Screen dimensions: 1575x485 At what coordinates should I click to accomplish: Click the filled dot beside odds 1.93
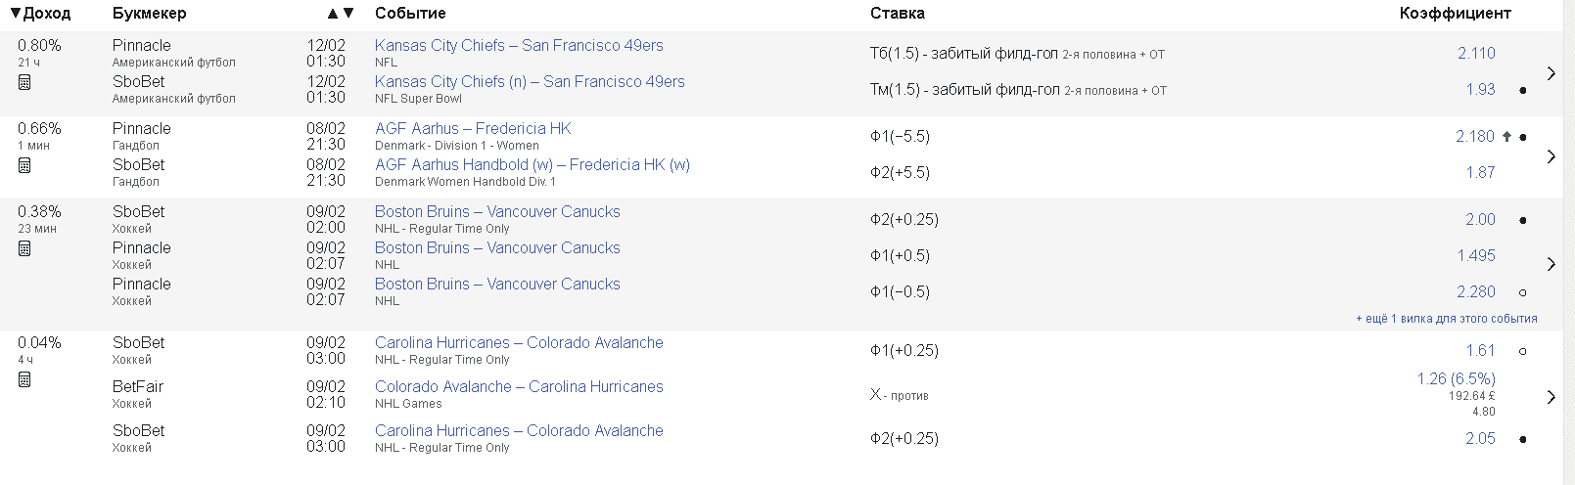(1522, 90)
